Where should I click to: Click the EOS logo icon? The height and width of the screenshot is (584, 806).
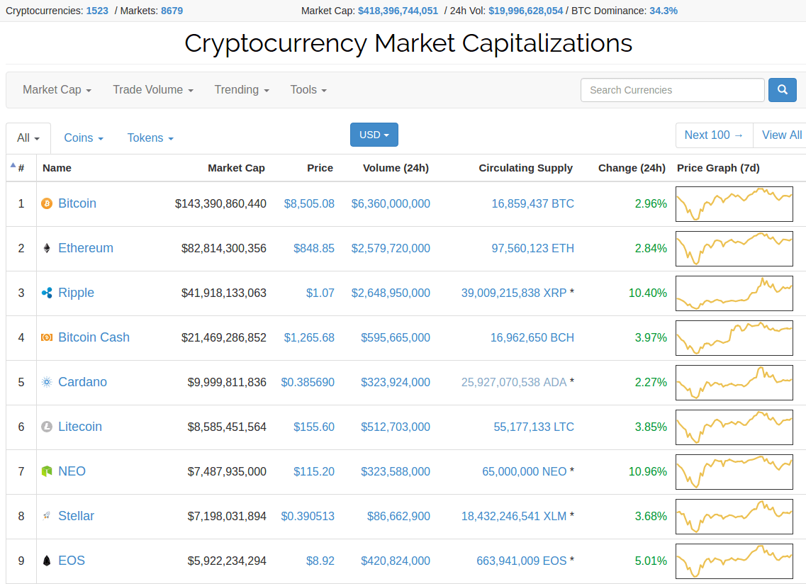click(x=47, y=561)
